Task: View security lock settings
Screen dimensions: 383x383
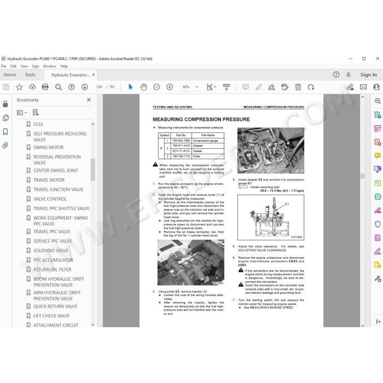Action: pyautogui.click(x=5, y=104)
